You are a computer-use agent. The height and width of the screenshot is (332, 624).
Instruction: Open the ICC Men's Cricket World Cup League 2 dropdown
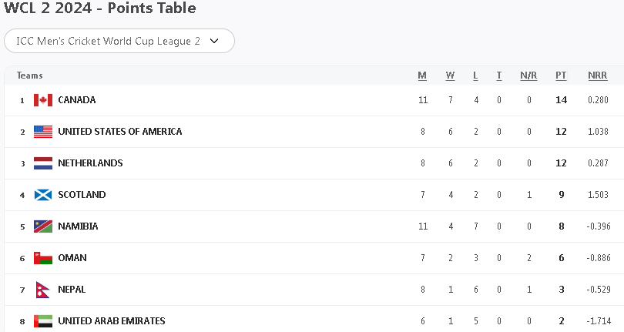[x=119, y=41]
